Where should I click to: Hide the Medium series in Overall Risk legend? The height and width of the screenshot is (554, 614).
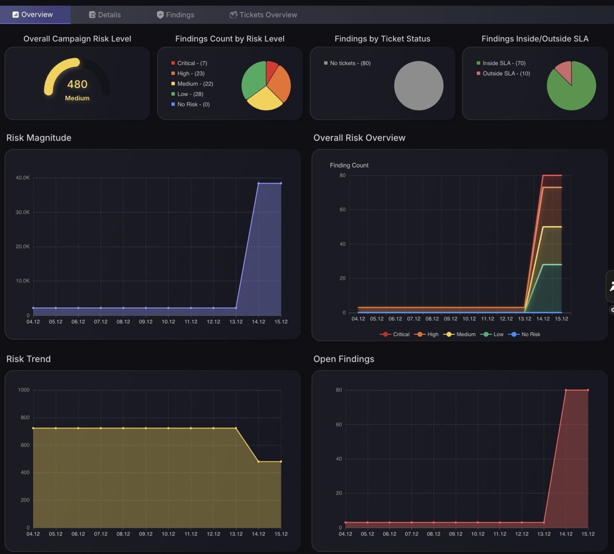[x=459, y=334]
